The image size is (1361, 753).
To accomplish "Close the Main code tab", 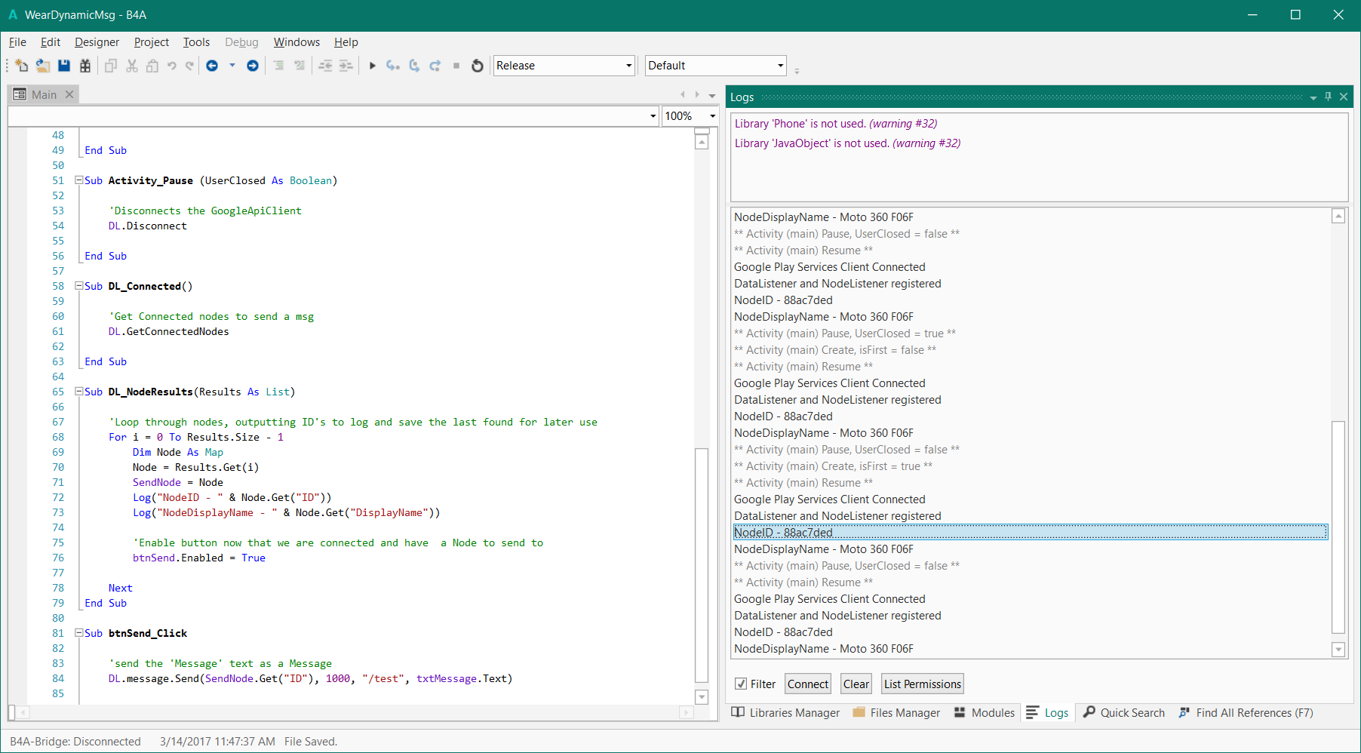I will 69,94.
